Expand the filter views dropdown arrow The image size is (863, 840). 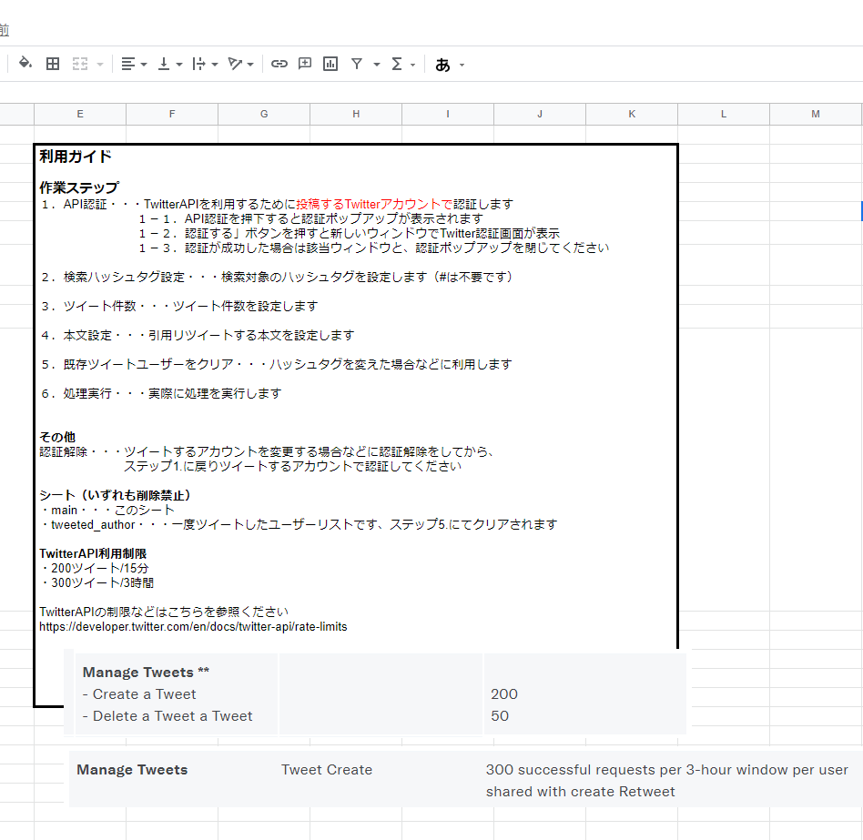377,65
